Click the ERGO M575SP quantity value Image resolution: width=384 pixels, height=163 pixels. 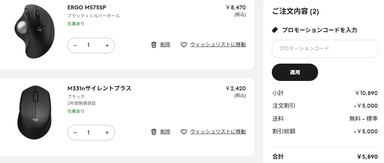click(x=88, y=46)
